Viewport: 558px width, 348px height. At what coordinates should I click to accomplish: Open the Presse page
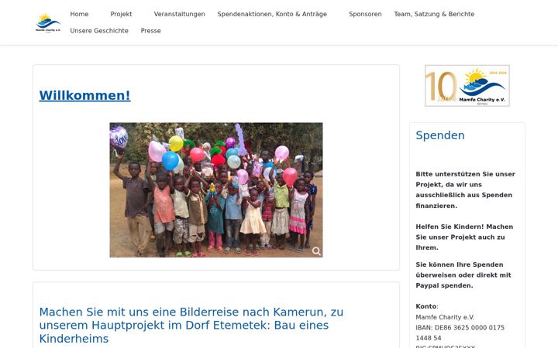150,31
